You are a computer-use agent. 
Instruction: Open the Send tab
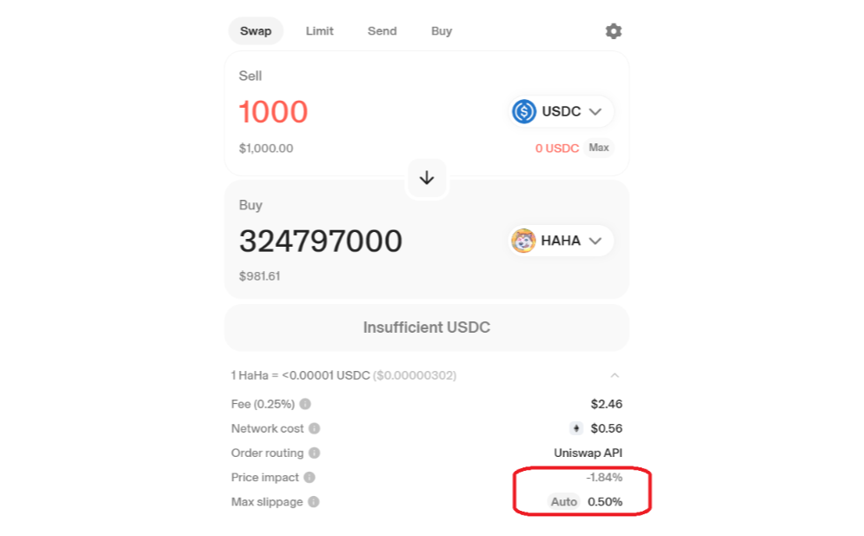[382, 30]
